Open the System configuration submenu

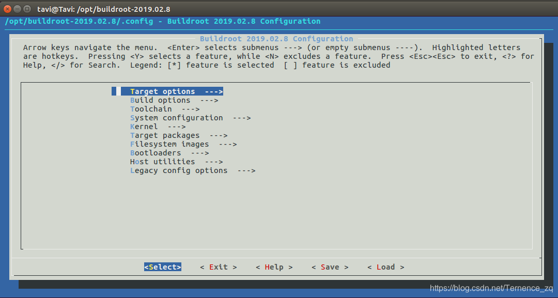point(190,118)
